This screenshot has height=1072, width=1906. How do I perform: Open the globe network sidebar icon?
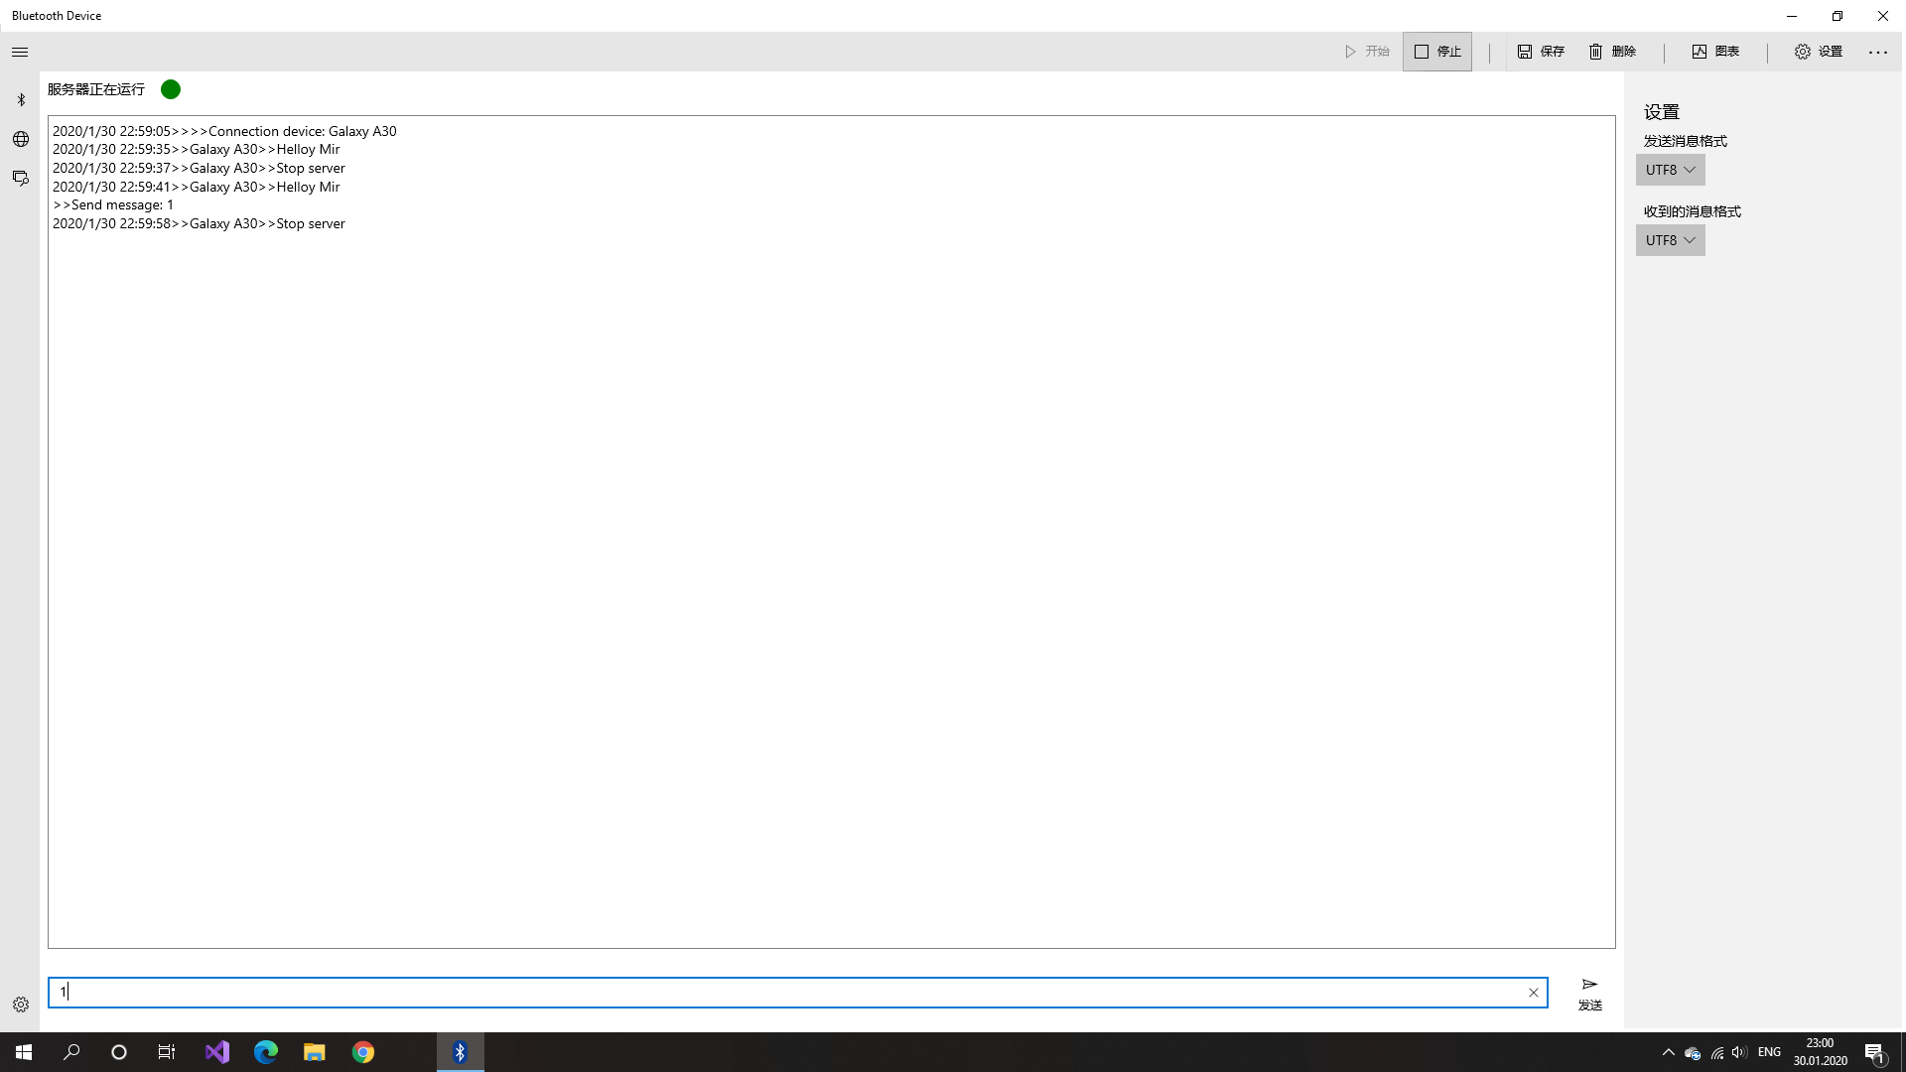(x=21, y=139)
